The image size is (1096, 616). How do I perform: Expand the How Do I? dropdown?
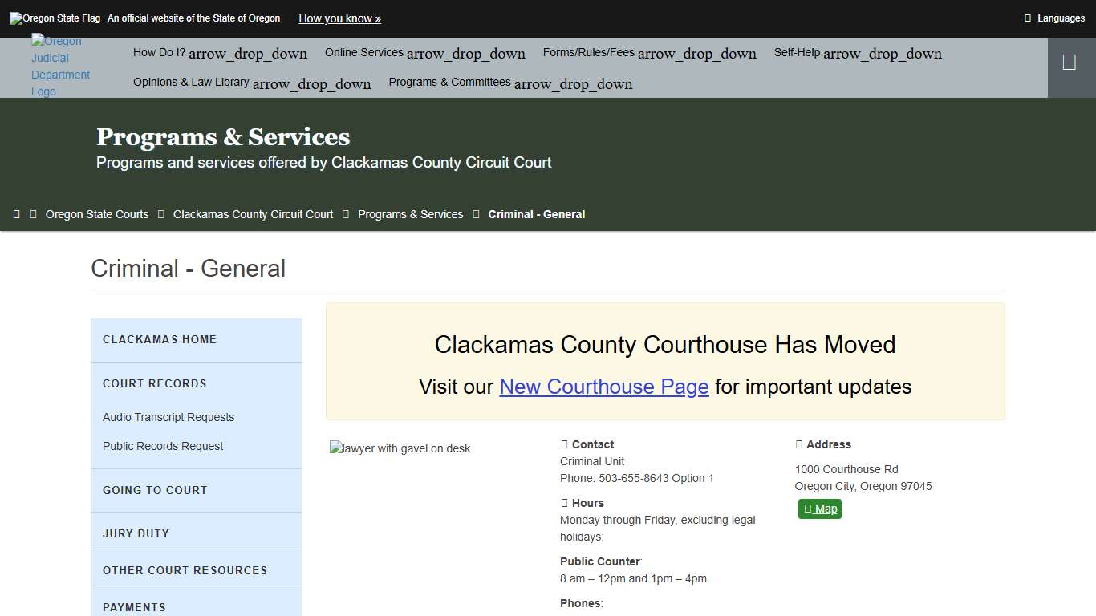point(219,52)
